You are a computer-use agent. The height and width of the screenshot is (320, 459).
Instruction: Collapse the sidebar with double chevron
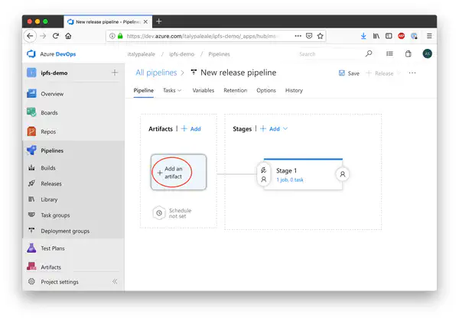pos(115,281)
